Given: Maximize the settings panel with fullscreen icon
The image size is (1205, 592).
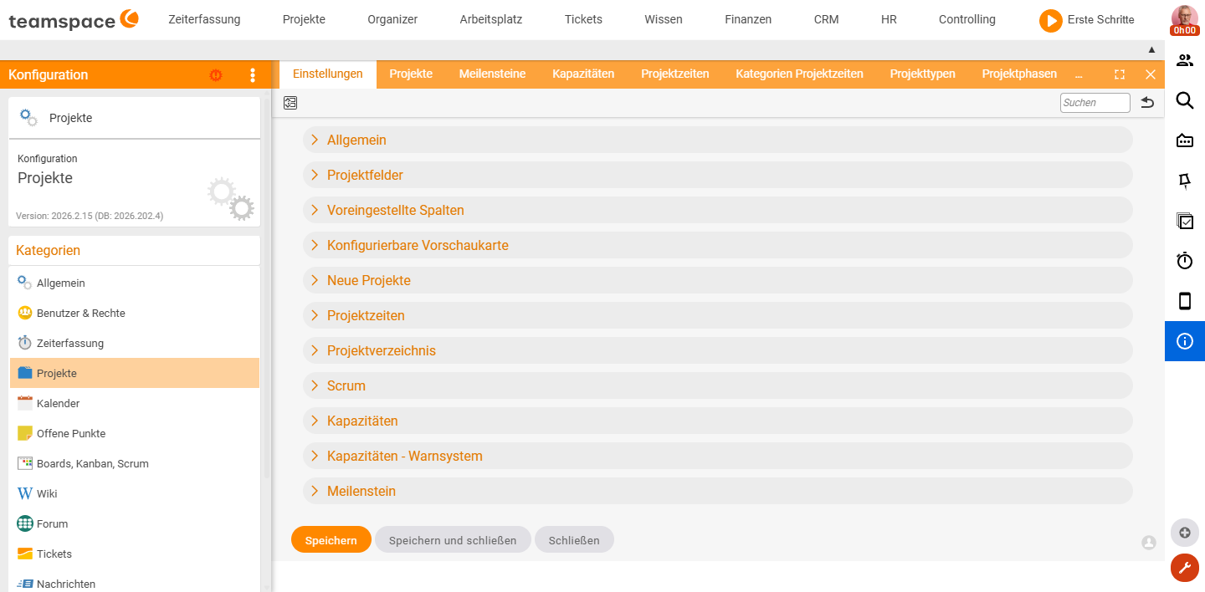Looking at the screenshot, I should 1120,74.
